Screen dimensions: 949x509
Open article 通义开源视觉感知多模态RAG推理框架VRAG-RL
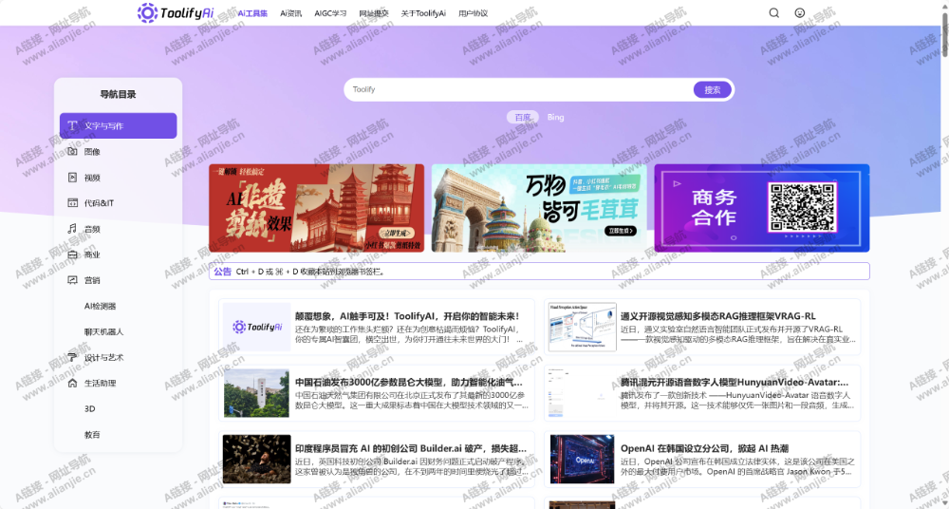pyautogui.click(x=702, y=327)
